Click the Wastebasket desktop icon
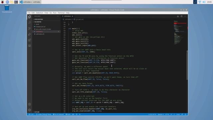This screenshot has width=213, height=120. [7, 9]
